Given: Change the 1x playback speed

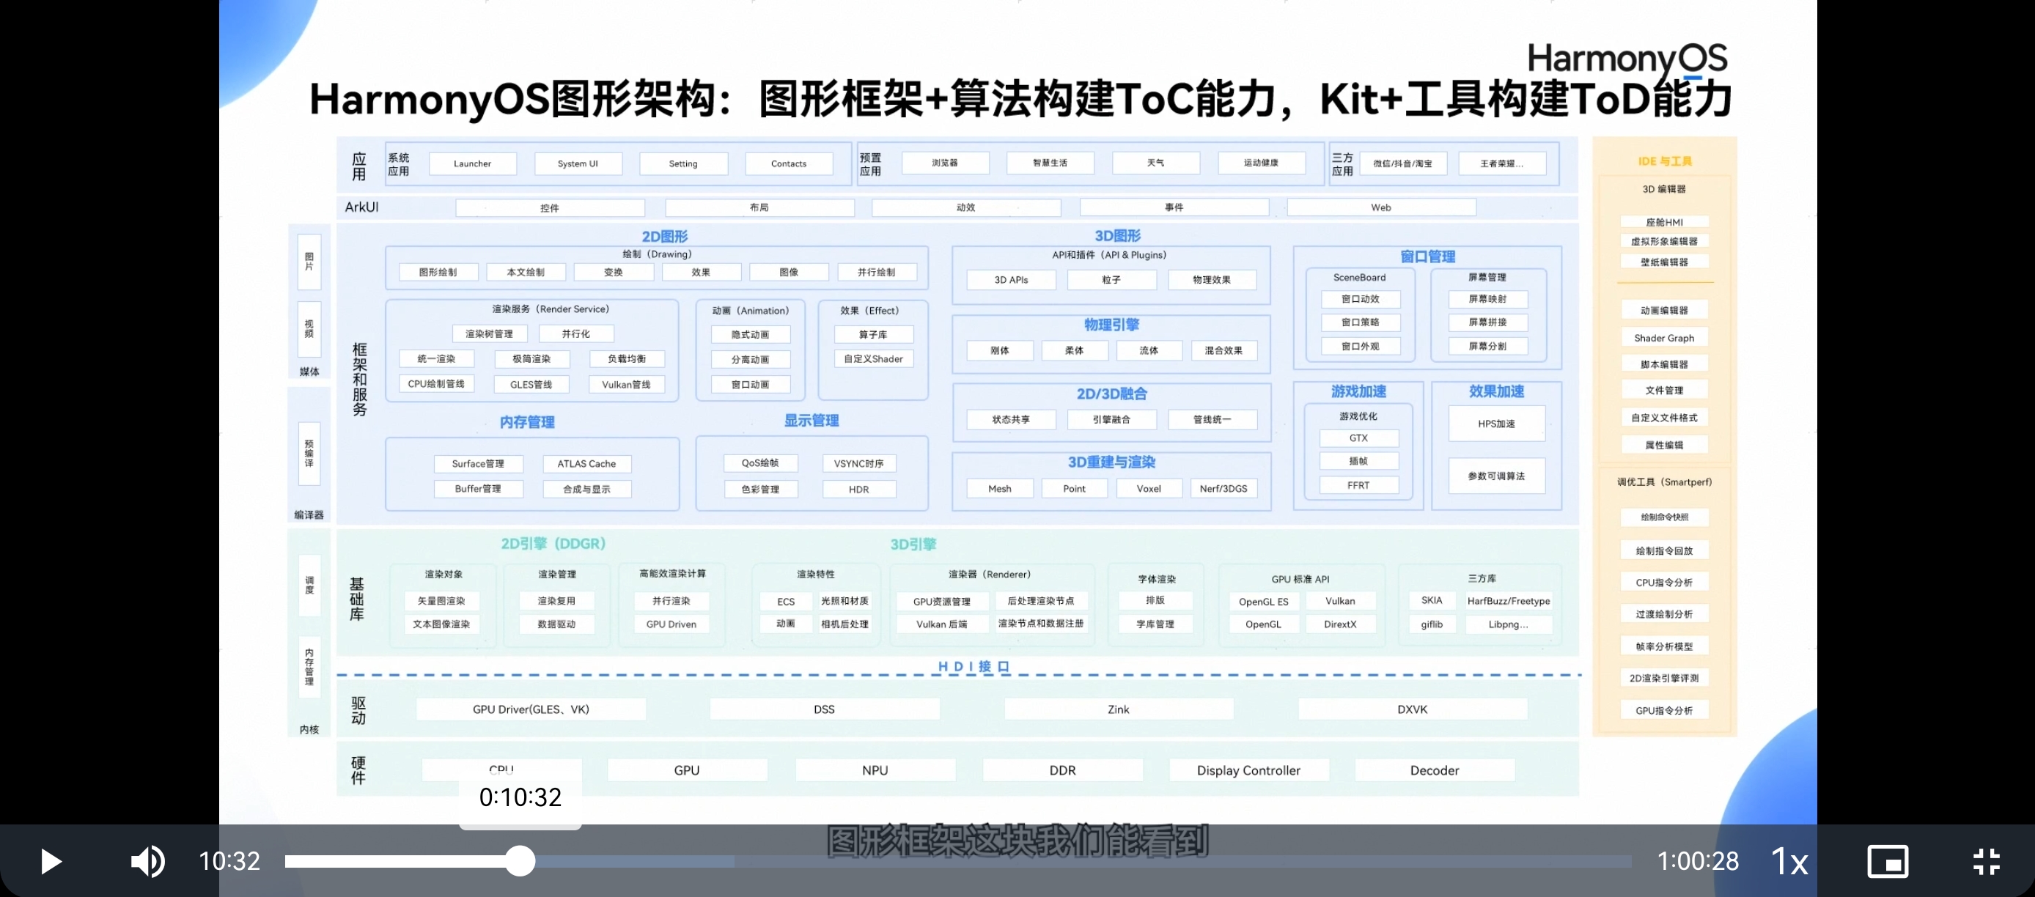Looking at the screenshot, I should click(x=1789, y=860).
